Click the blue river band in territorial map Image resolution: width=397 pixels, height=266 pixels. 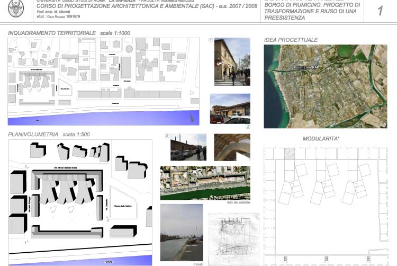(x=104, y=118)
